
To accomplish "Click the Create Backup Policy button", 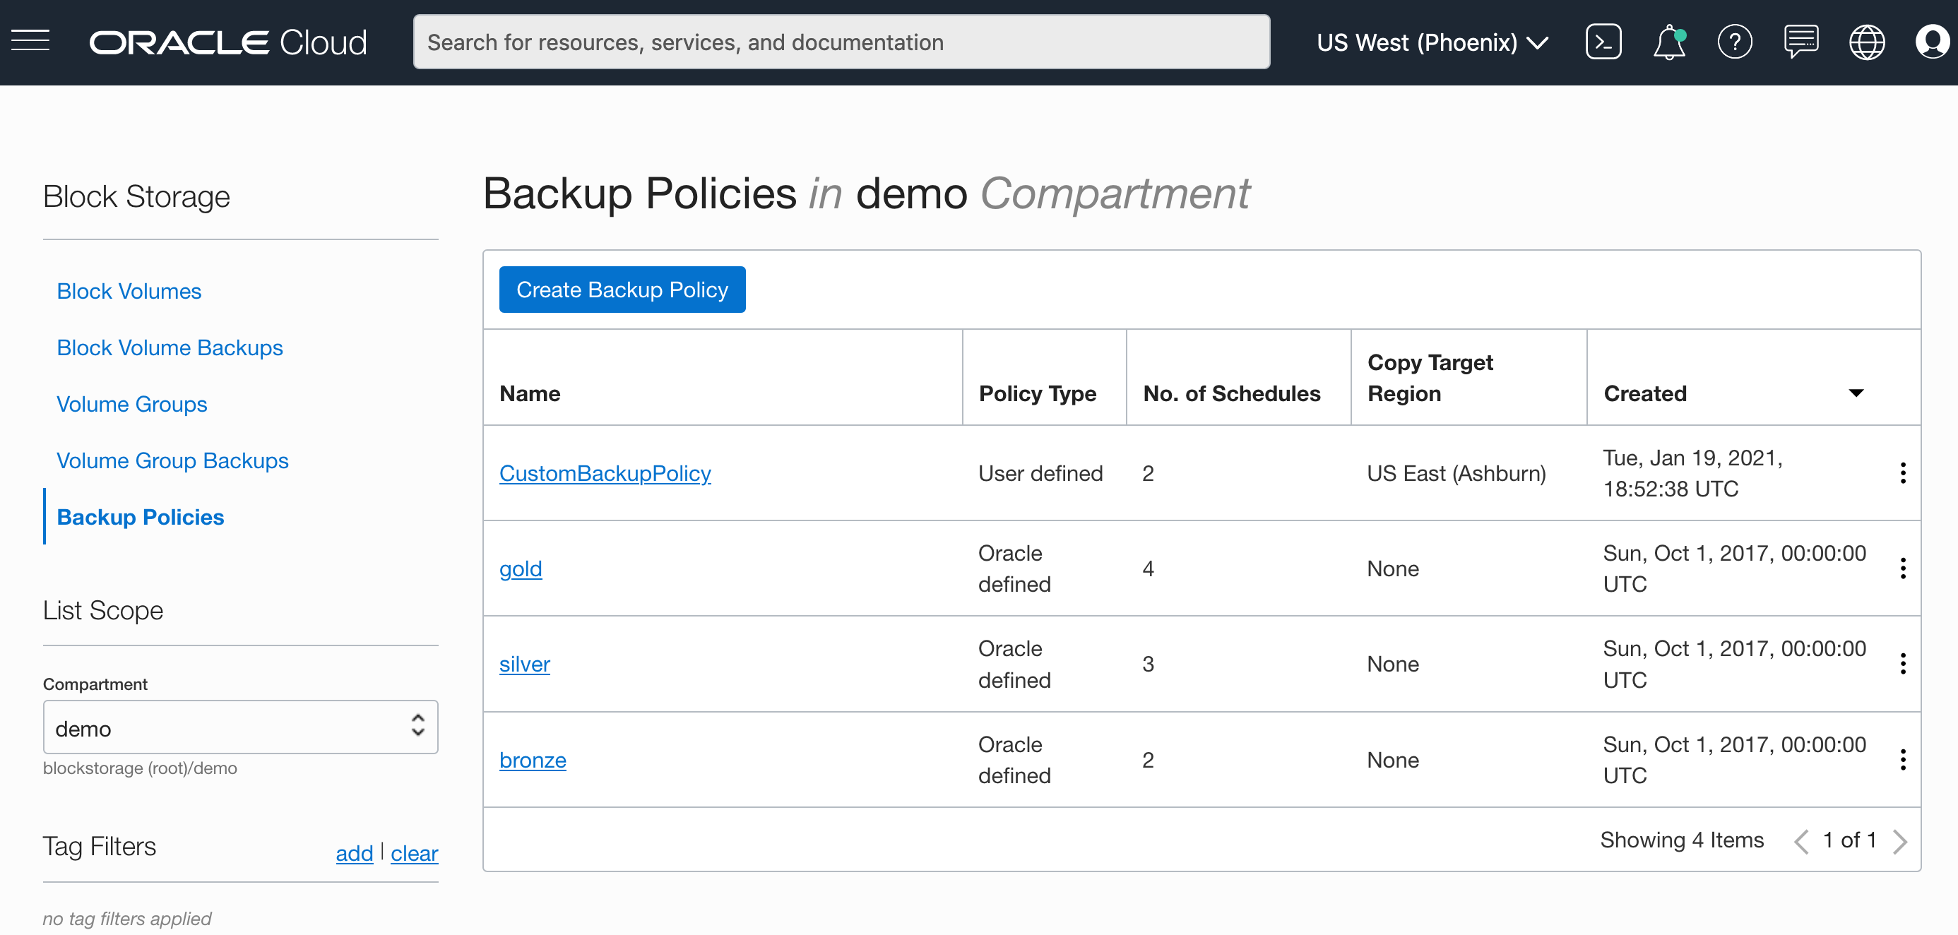I will (622, 289).
